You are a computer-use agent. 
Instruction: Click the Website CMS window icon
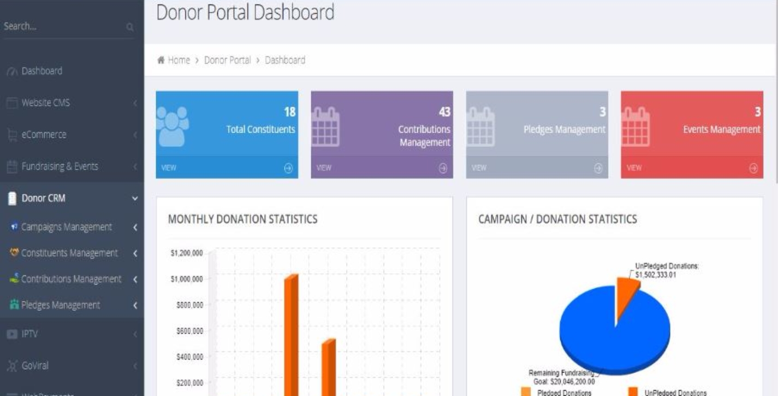point(12,103)
